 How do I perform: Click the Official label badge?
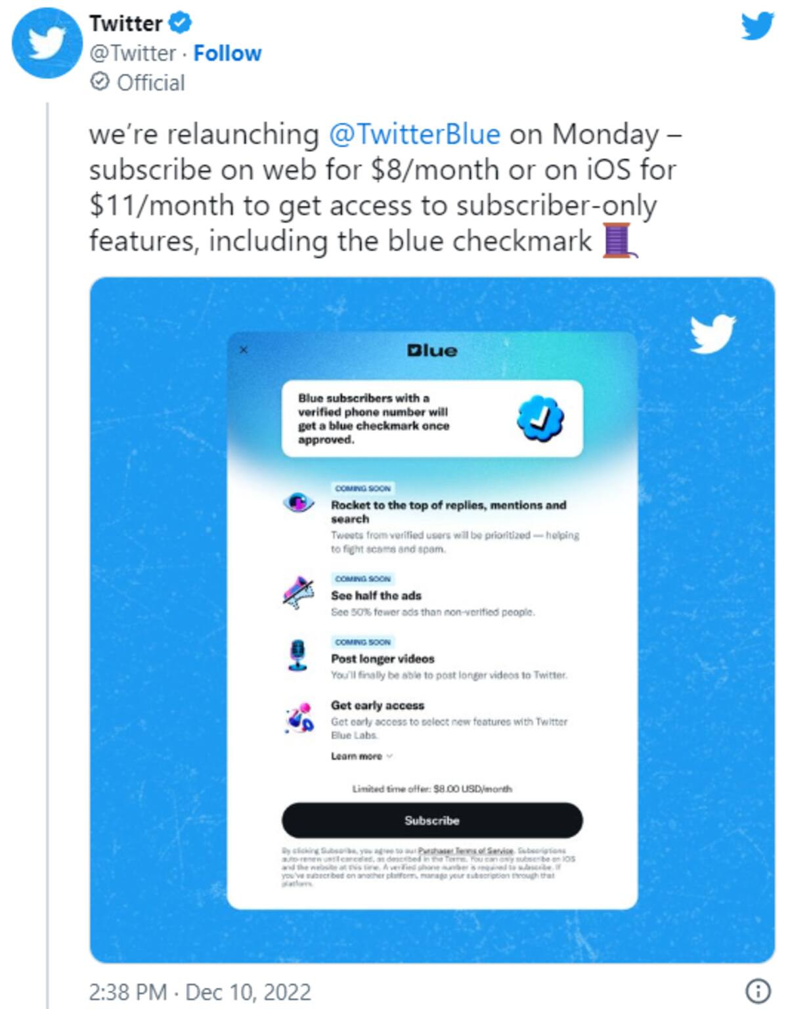tap(138, 83)
